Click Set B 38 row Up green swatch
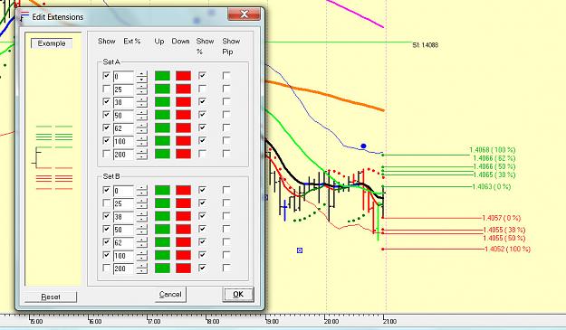Viewport: 566px width, 330px height. (162, 216)
